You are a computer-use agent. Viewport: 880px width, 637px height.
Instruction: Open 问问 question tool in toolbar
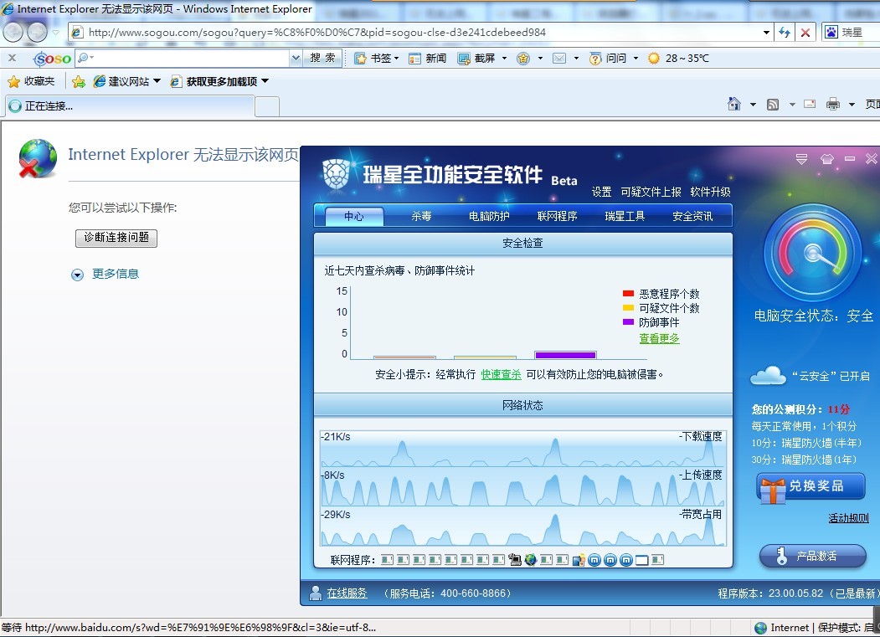608,59
